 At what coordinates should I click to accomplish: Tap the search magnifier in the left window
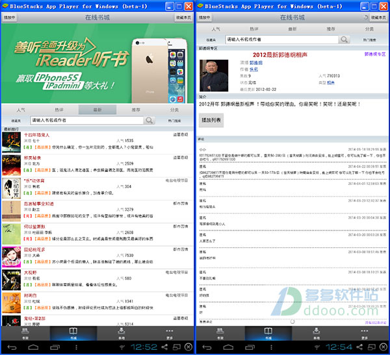(x=149, y=121)
